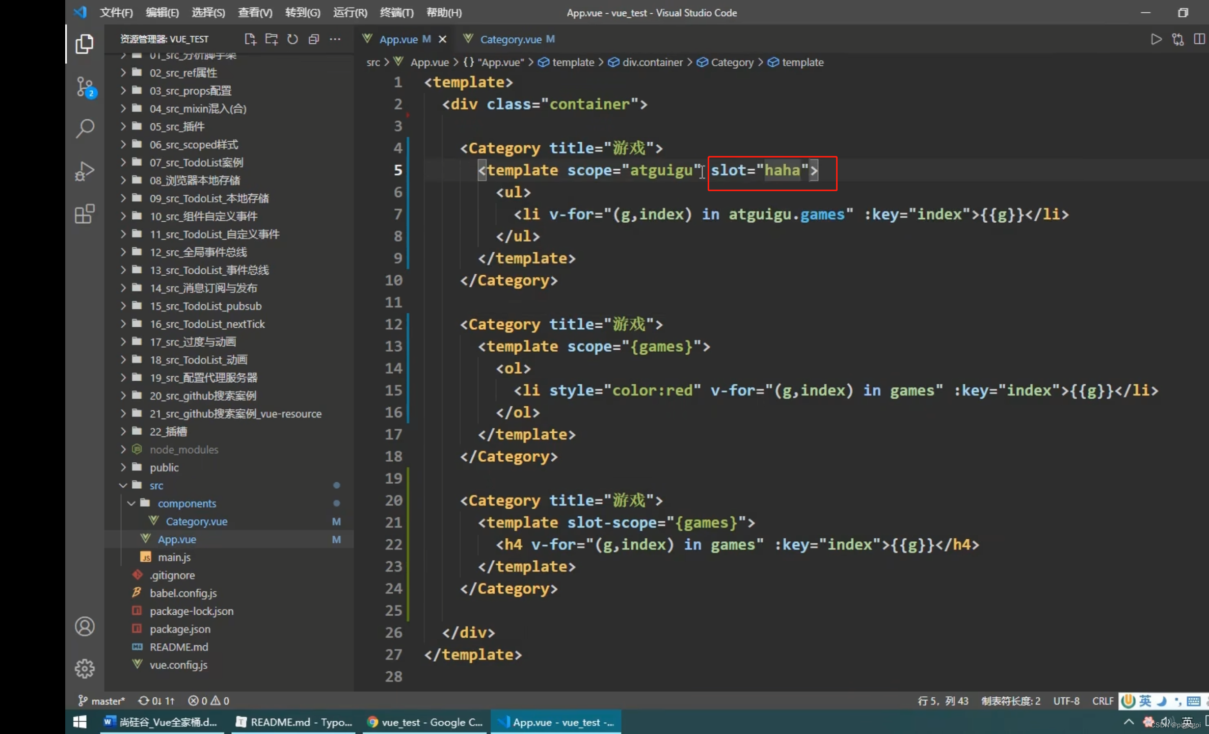Switch to the Google Chrome taskbar item
This screenshot has height=734, width=1209.
[x=425, y=722]
